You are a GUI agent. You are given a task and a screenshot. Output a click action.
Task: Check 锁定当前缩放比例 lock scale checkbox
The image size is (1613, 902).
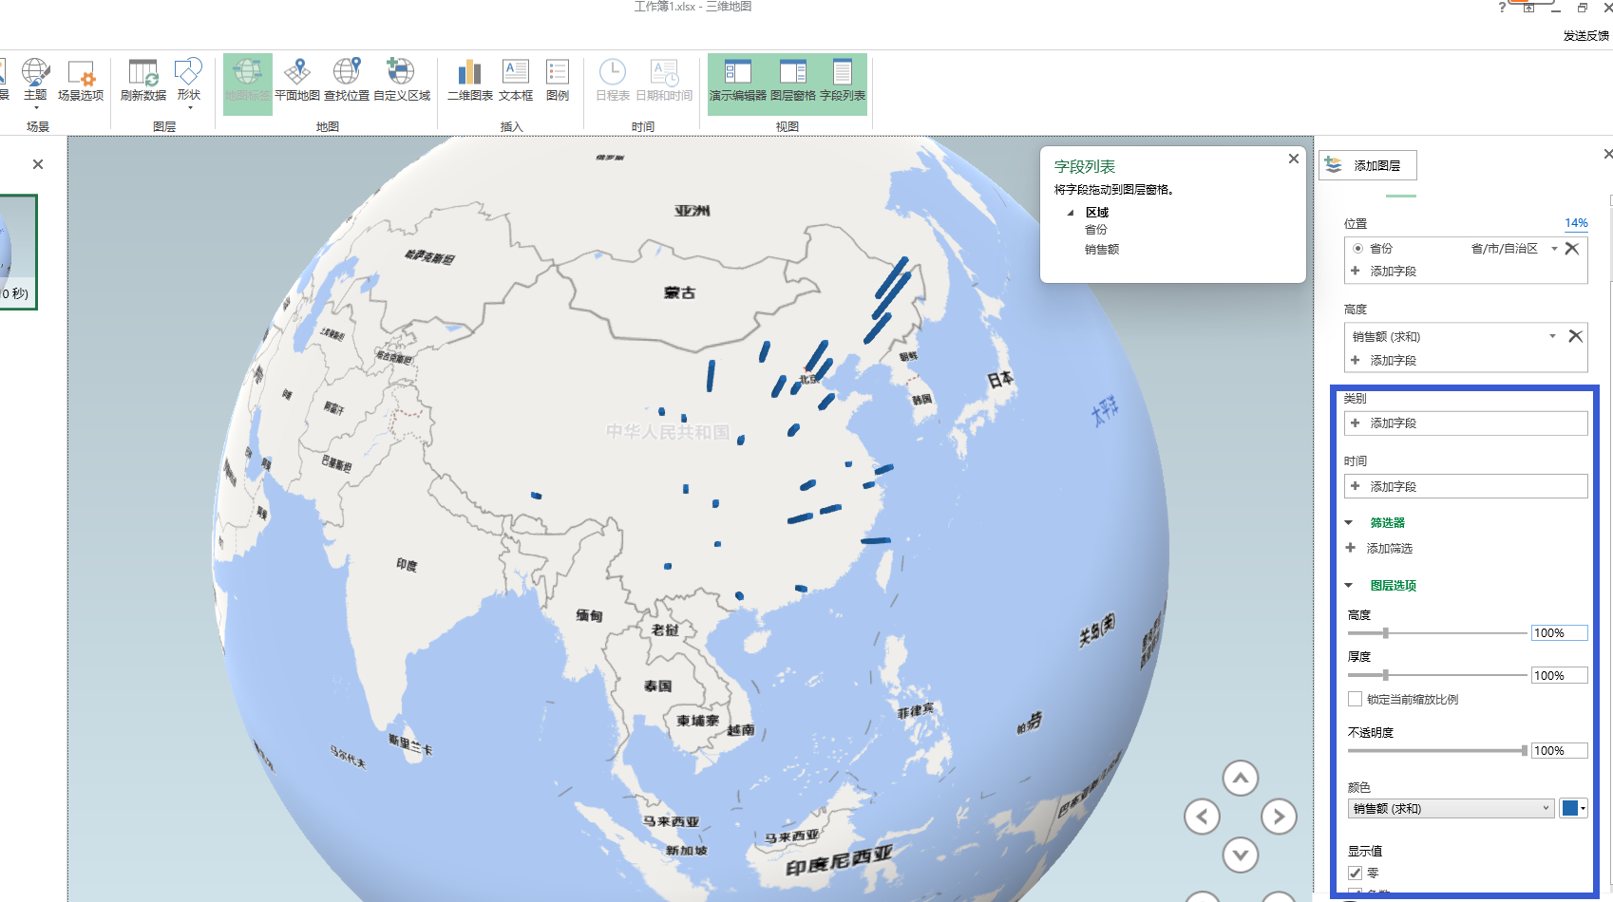pyautogui.click(x=1355, y=699)
